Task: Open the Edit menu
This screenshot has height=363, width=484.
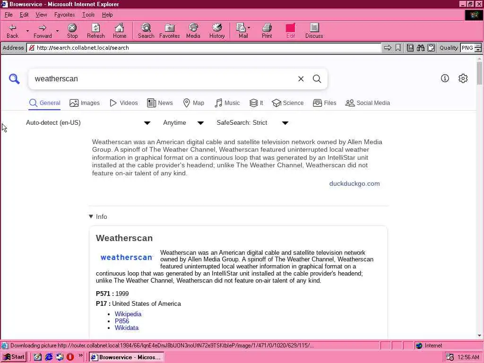Action: coord(24,15)
